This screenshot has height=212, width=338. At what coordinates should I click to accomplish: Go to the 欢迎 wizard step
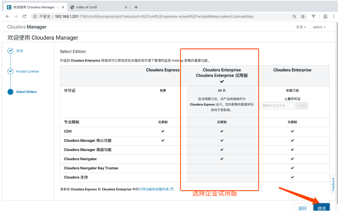19,51
